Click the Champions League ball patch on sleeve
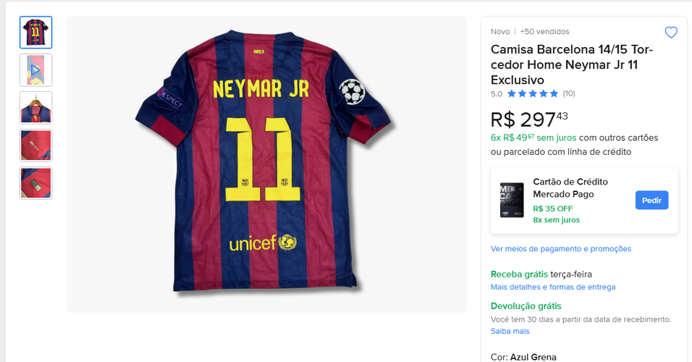692x362 pixels. (352, 92)
